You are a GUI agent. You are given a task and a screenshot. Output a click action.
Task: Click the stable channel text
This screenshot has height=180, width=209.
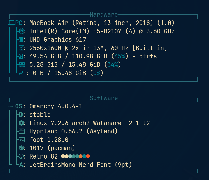40,115
